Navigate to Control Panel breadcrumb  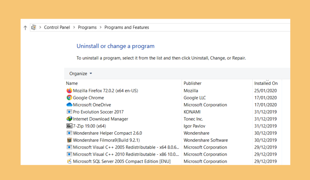click(57, 27)
